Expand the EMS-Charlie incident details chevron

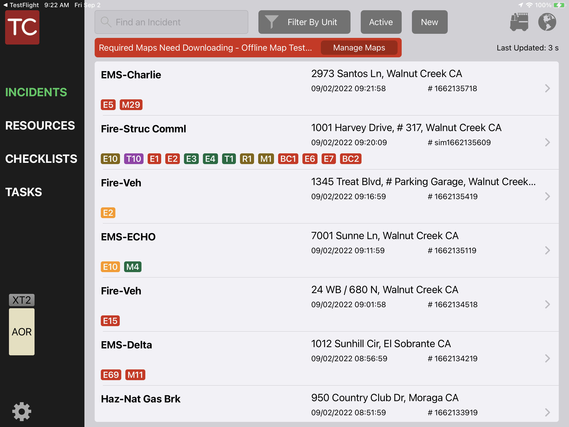point(548,88)
